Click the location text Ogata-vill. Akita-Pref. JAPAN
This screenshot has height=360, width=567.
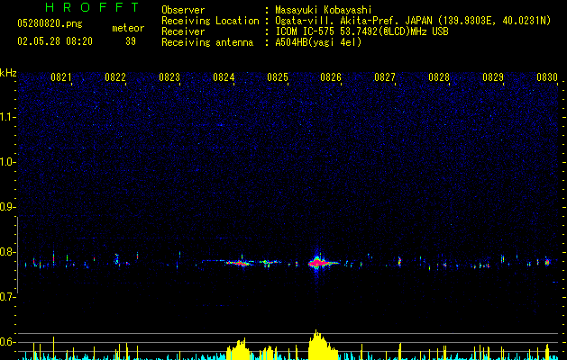click(x=354, y=21)
